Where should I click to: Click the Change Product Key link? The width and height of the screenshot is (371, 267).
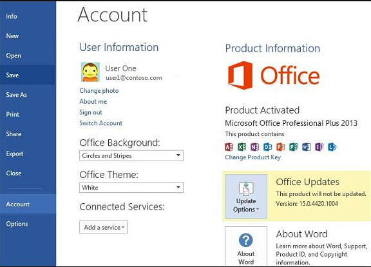252,157
